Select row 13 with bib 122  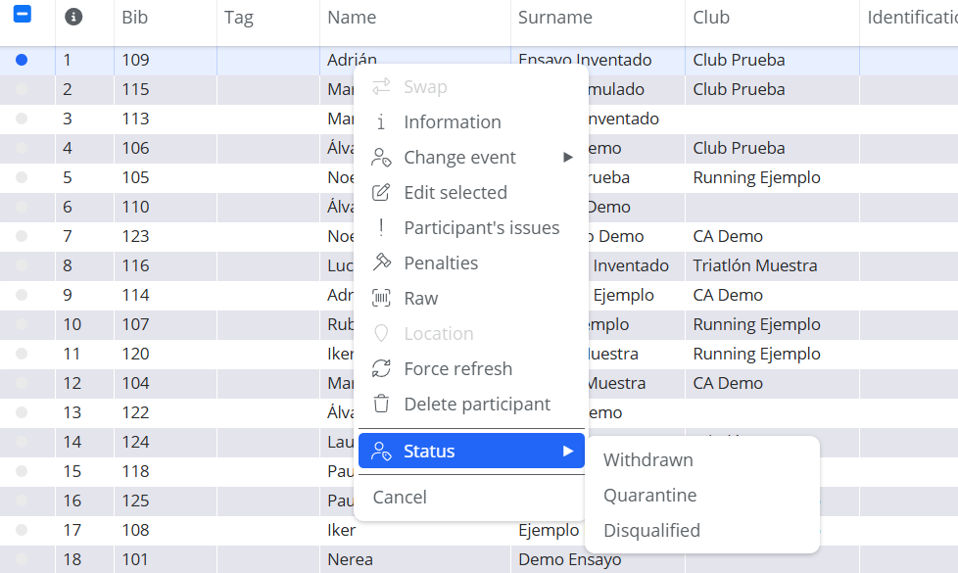click(x=22, y=412)
